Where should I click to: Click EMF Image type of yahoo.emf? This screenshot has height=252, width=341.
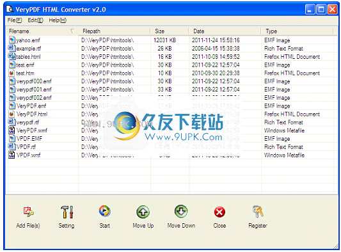tap(277, 40)
